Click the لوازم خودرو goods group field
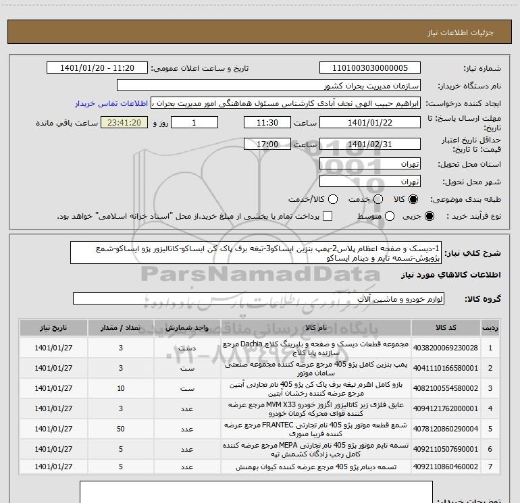520x503 pixels. [259, 298]
